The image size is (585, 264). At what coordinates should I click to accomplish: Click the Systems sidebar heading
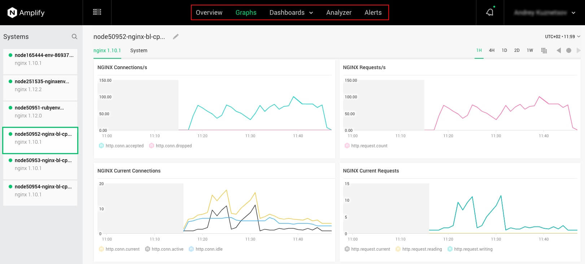tap(16, 37)
